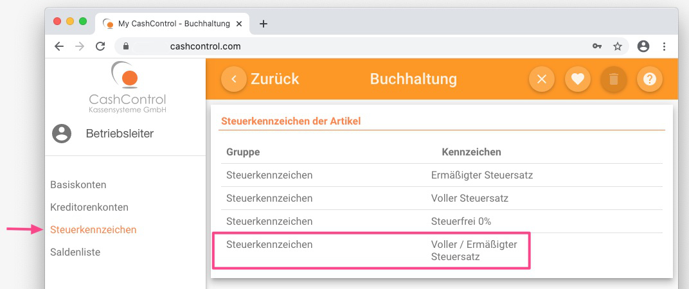
Task: Click the heart favorite icon
Action: (x=577, y=79)
